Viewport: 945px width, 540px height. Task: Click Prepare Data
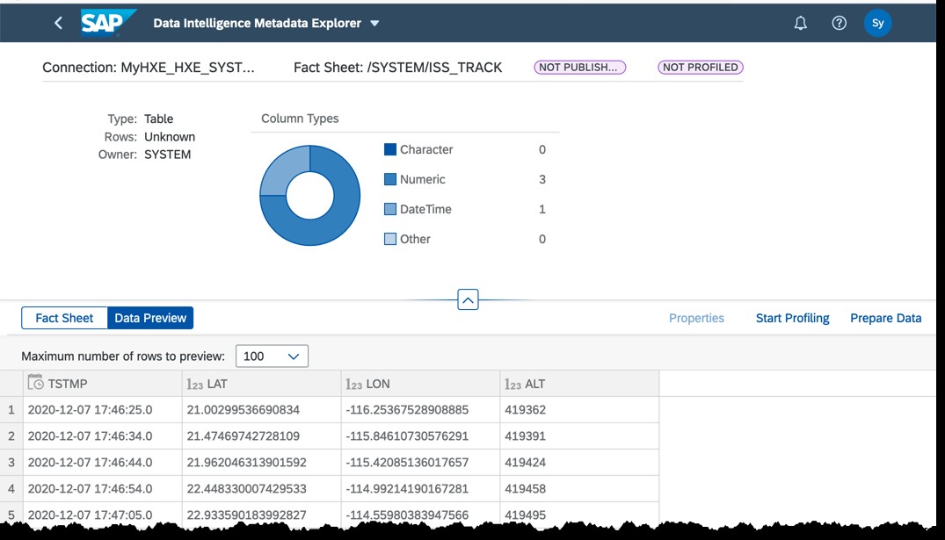[x=886, y=318]
